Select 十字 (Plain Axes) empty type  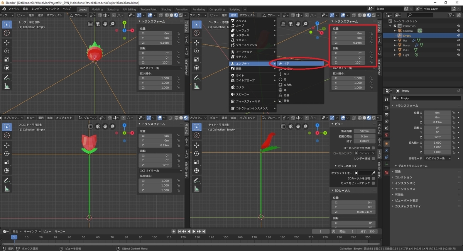(x=301, y=63)
